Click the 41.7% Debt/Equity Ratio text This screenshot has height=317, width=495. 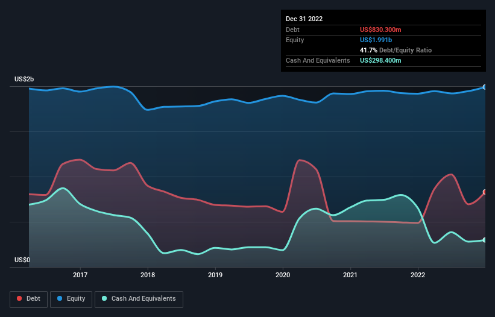[396, 50]
